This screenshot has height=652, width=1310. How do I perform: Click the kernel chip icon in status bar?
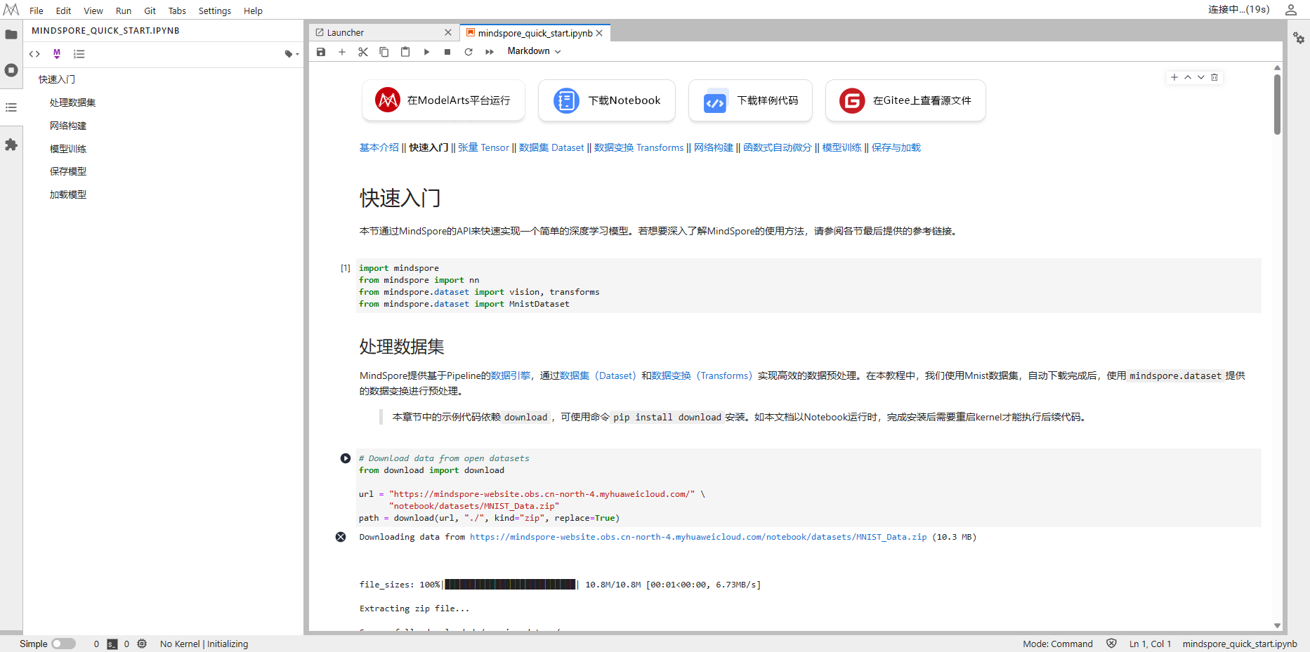(x=142, y=644)
